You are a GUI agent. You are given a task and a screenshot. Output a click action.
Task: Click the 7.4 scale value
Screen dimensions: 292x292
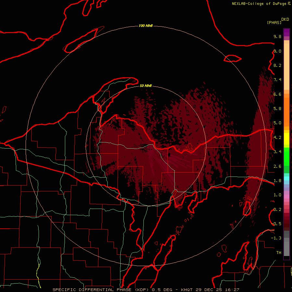pyautogui.click(x=277, y=80)
